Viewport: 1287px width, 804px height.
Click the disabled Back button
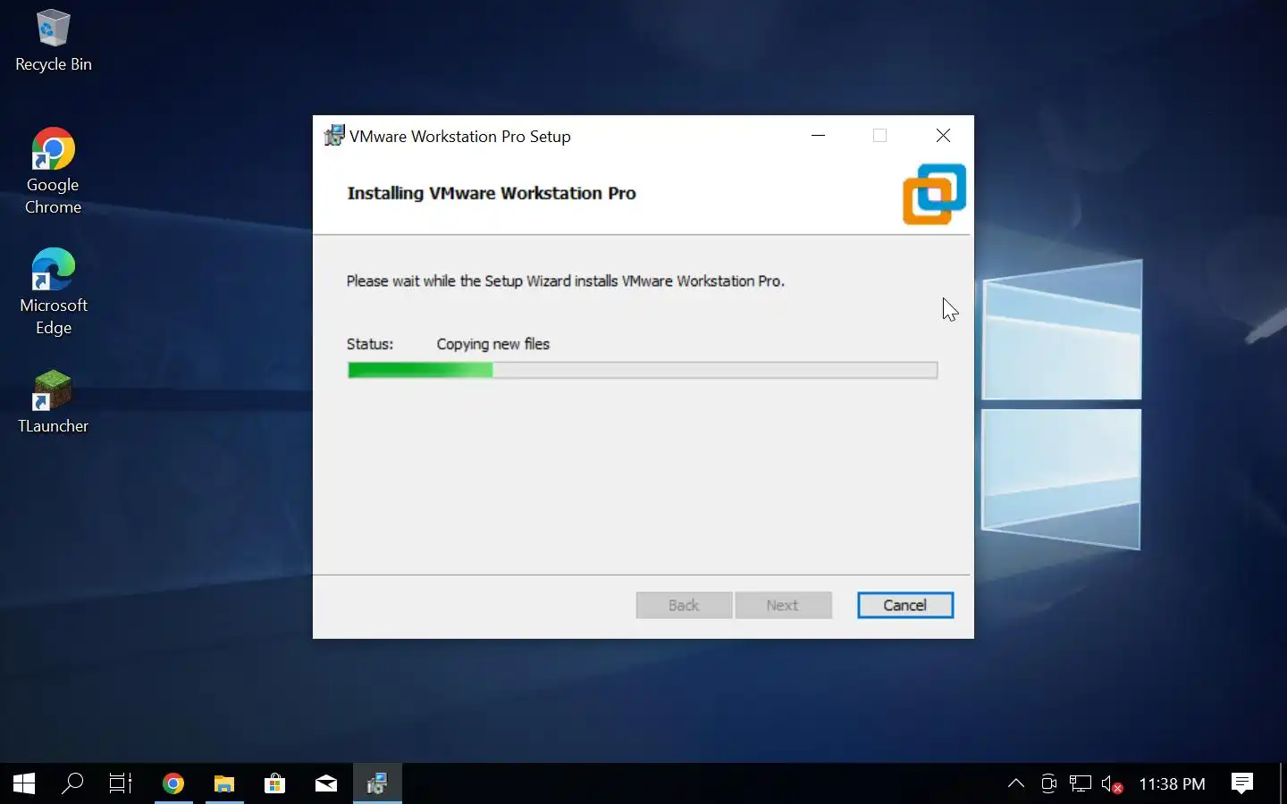tap(684, 605)
